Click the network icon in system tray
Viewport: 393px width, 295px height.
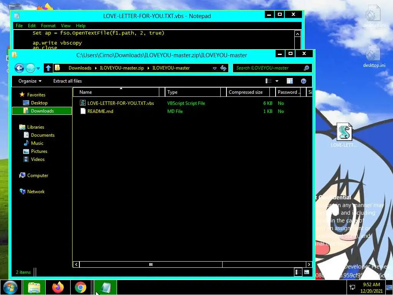[352, 287]
